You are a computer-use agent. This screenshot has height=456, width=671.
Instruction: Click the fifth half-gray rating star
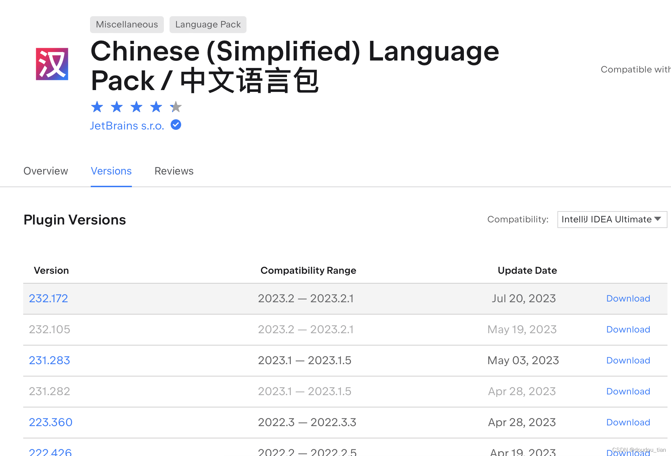tap(176, 107)
